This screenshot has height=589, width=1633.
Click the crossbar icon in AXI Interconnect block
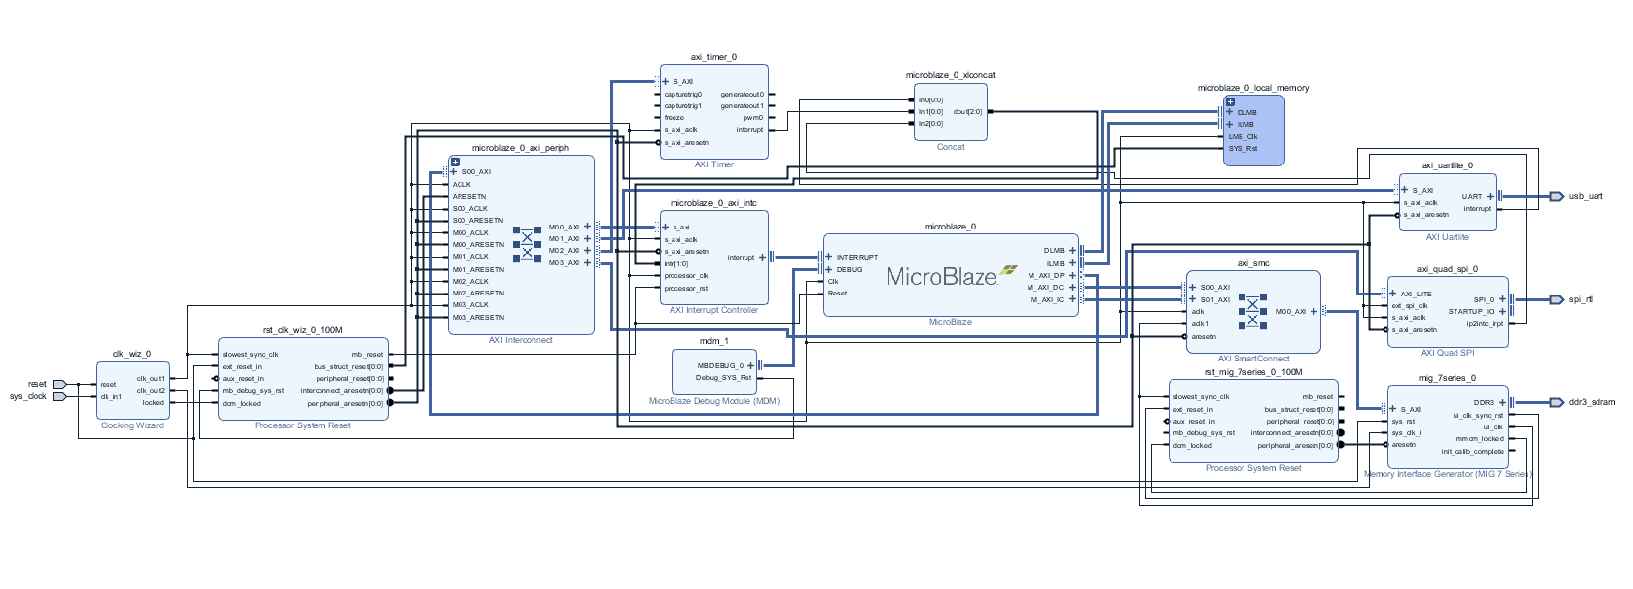(x=527, y=244)
